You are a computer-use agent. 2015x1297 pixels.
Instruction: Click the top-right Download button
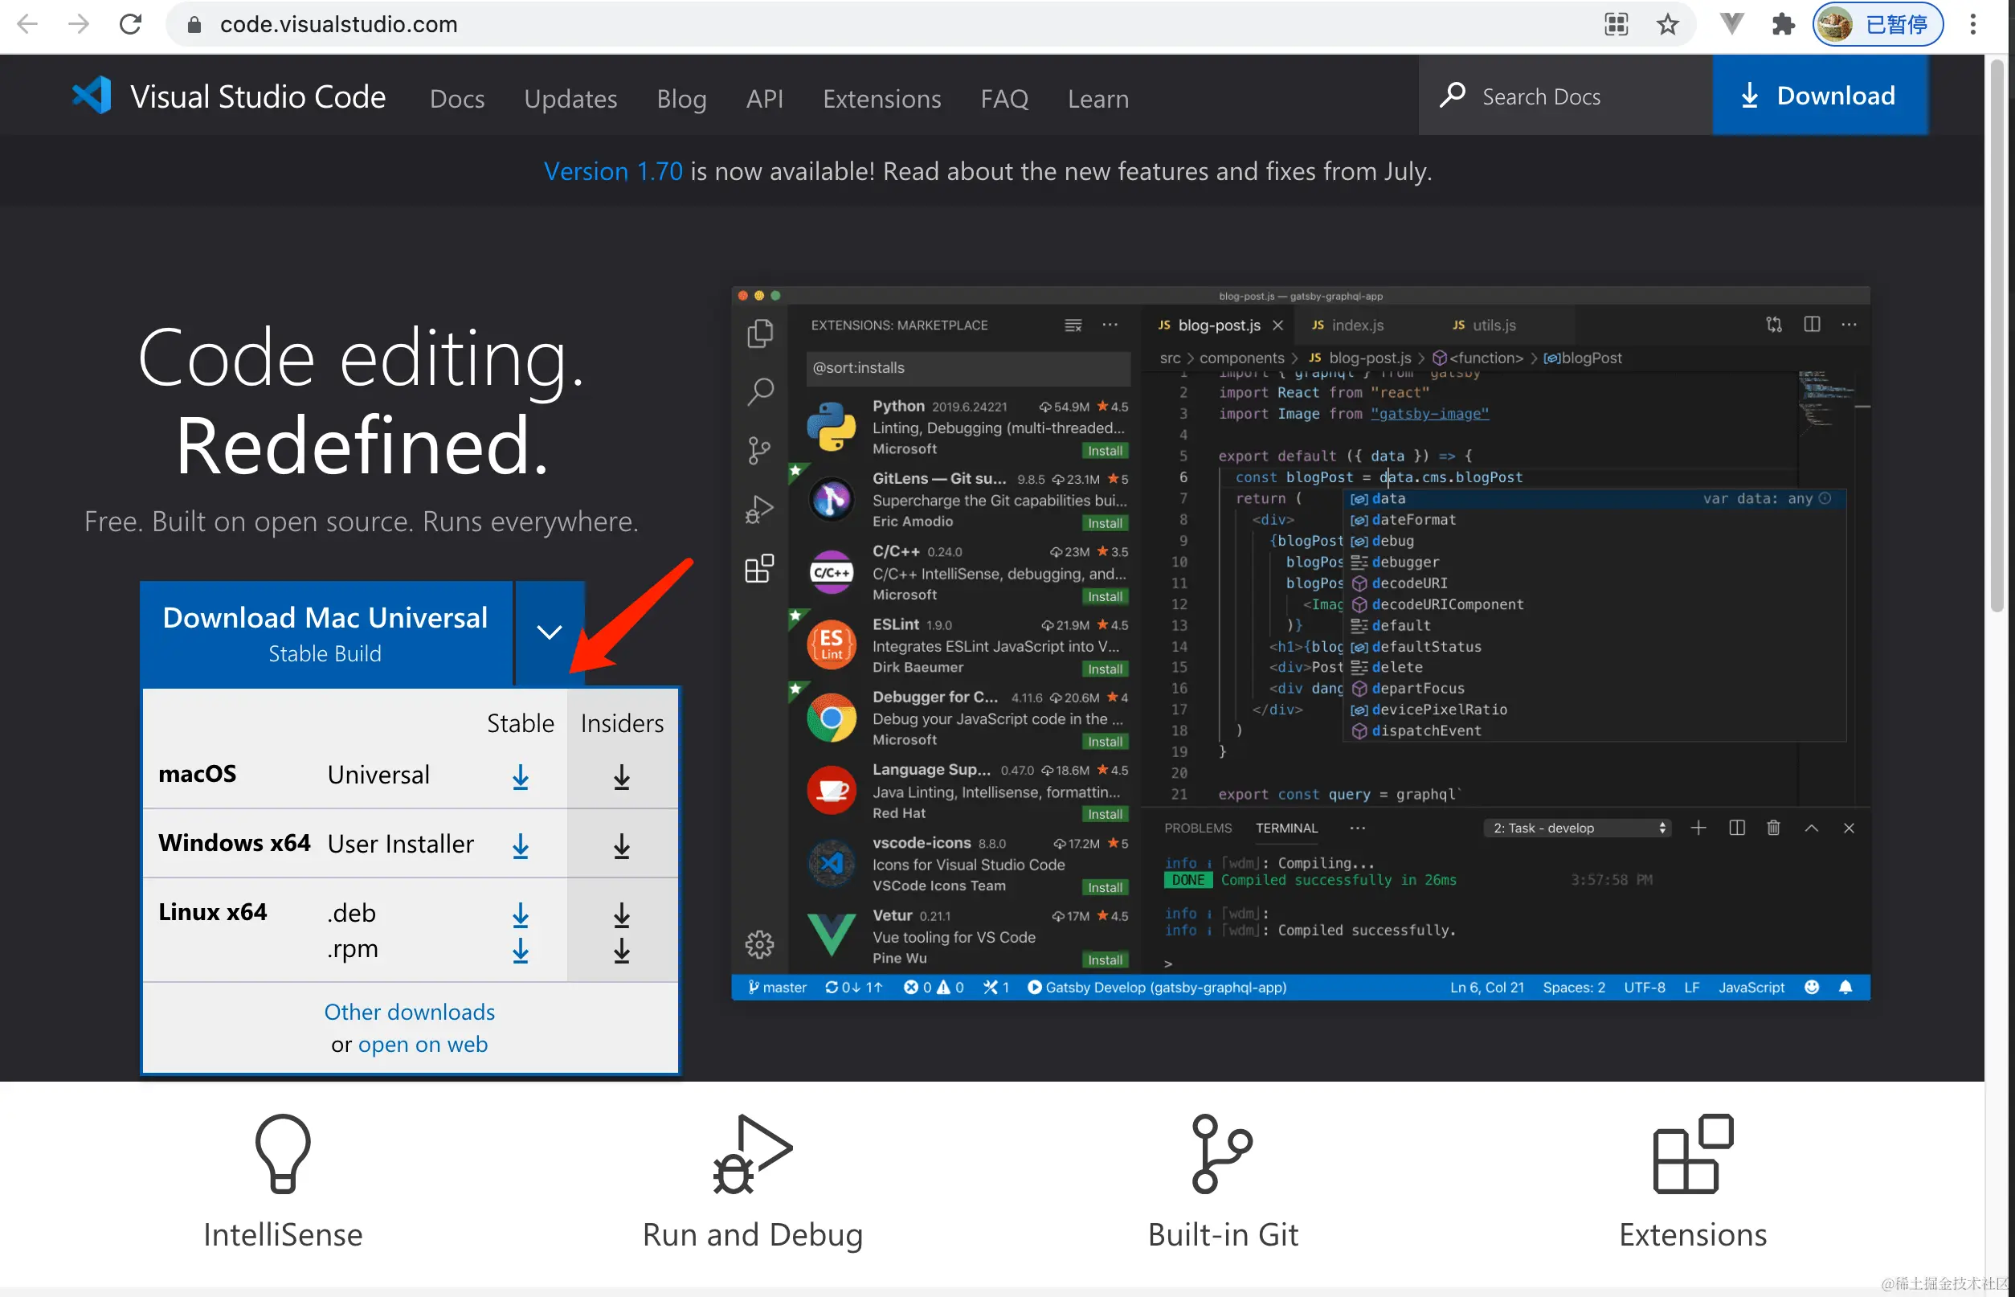(x=1819, y=96)
